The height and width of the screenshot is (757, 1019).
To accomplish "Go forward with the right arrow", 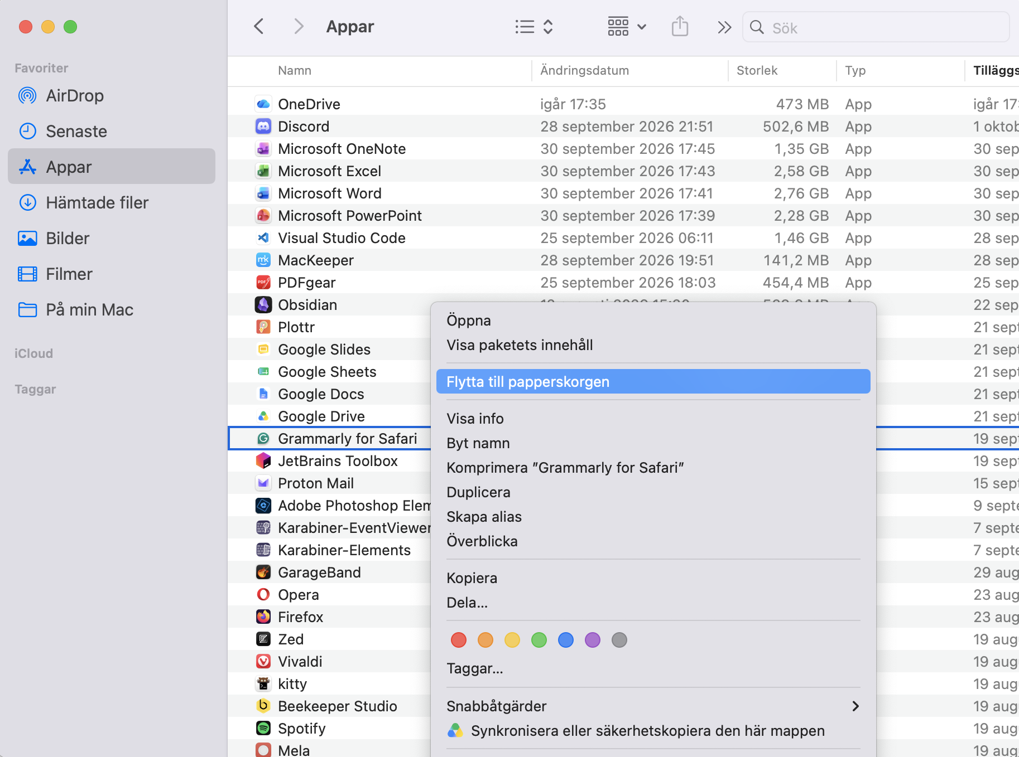I will click(x=299, y=27).
